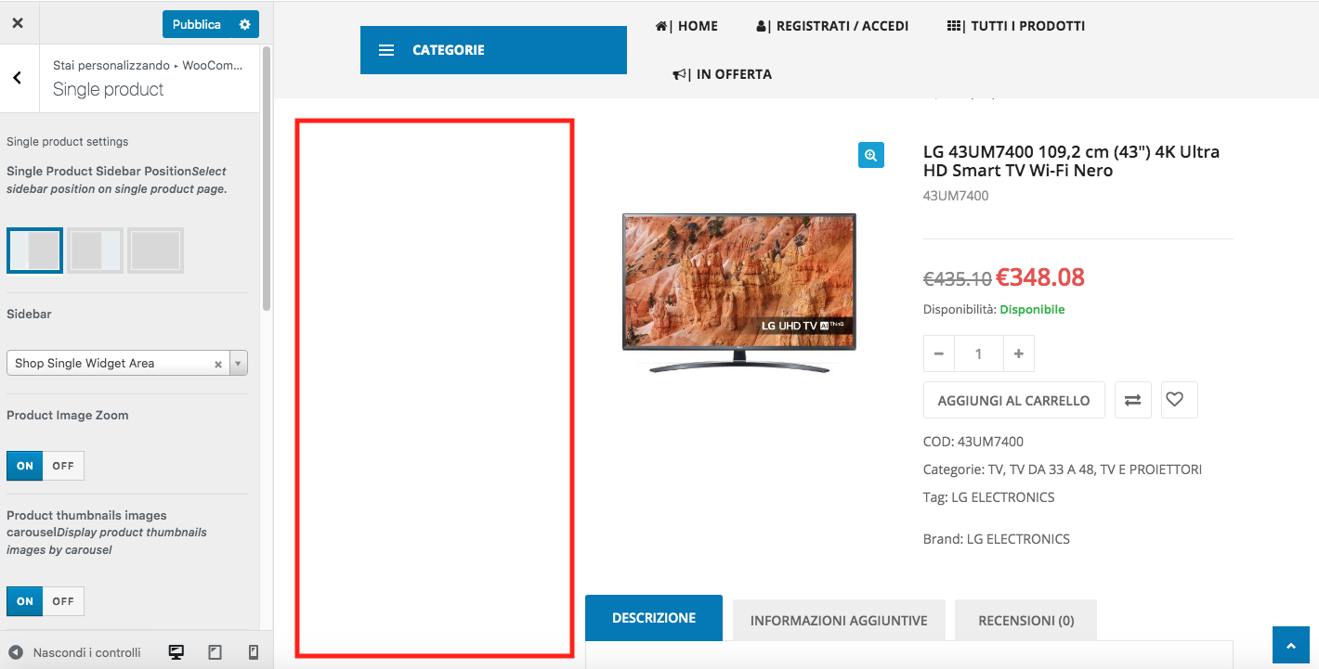Click the hamburger icon beside CATEGORIE
The height and width of the screenshot is (669, 1319).
[386, 50]
